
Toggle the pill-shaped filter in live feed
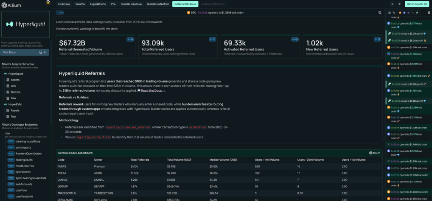coord(417,12)
